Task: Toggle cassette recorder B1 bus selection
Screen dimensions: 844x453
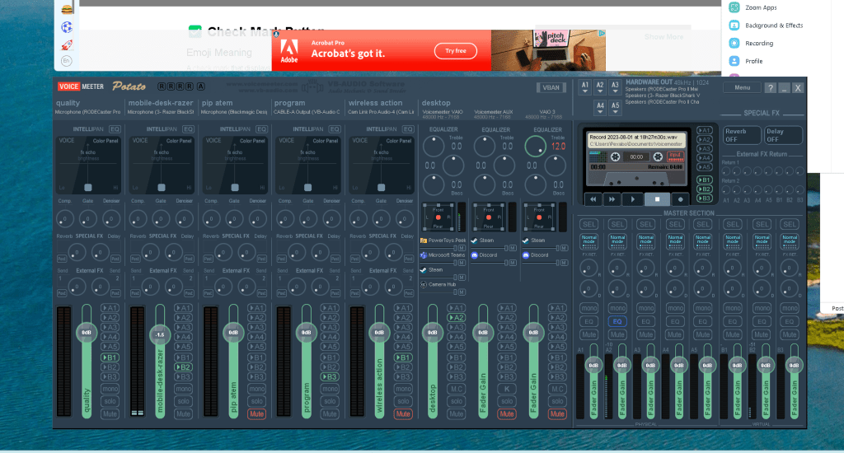Action: (x=705, y=180)
